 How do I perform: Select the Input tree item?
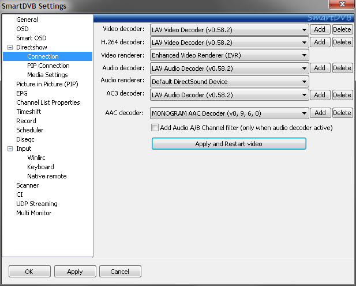(24, 149)
